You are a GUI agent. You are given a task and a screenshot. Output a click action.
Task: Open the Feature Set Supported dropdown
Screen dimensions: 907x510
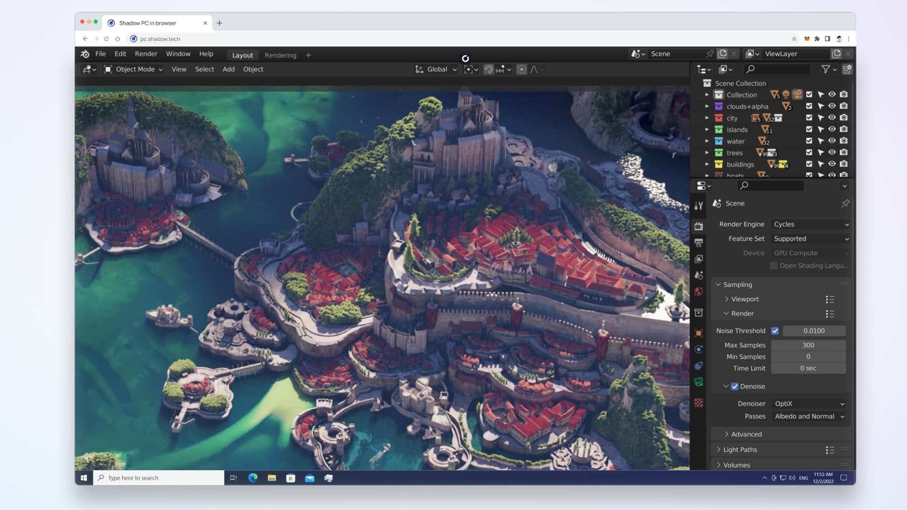coord(810,239)
